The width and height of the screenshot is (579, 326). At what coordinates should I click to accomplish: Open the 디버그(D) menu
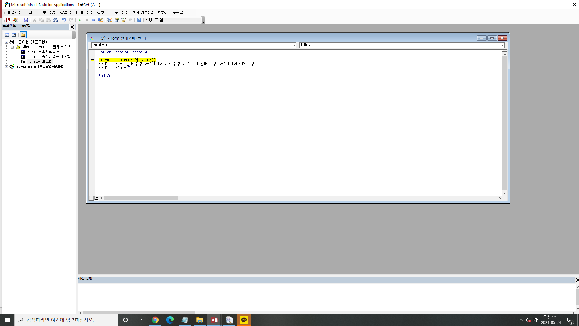[84, 12]
